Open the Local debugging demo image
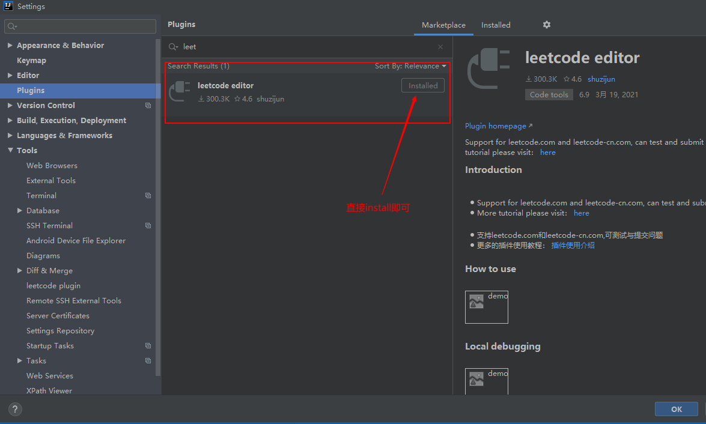The width and height of the screenshot is (706, 424). pyautogui.click(x=486, y=382)
